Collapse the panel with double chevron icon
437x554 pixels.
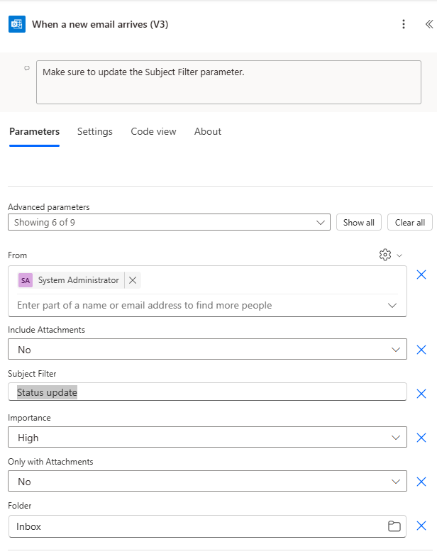pos(429,24)
